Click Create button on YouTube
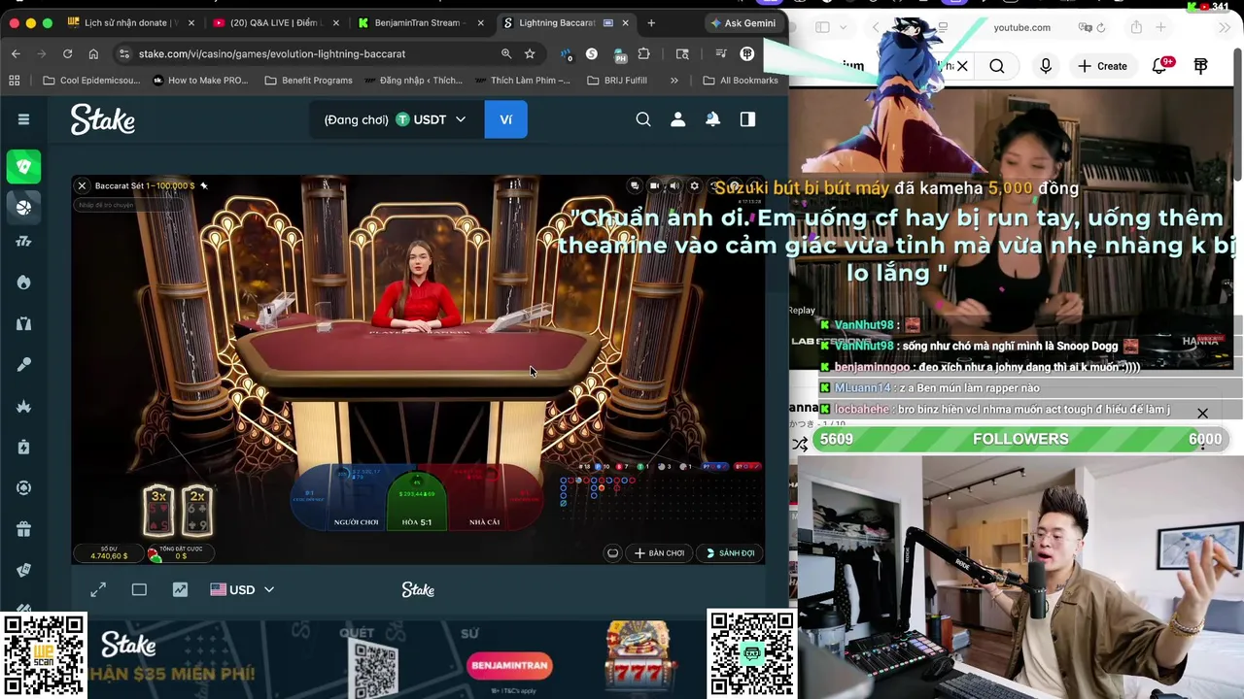 [1102, 66]
